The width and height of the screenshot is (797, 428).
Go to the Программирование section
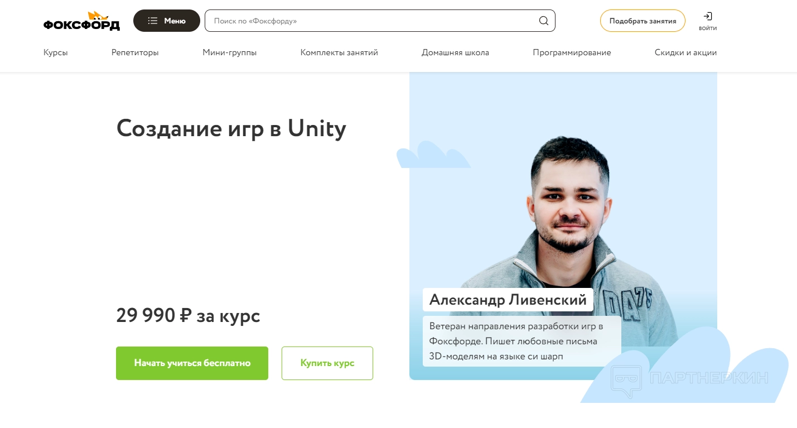[572, 52]
